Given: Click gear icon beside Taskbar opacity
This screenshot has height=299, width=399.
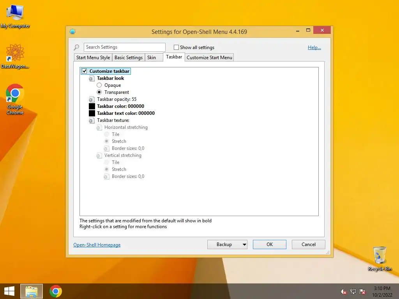Looking at the screenshot, I should [92, 99].
